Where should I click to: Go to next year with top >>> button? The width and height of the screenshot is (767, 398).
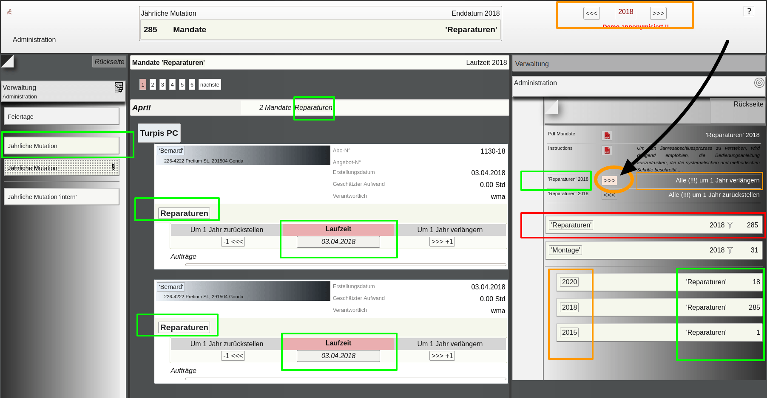point(658,13)
